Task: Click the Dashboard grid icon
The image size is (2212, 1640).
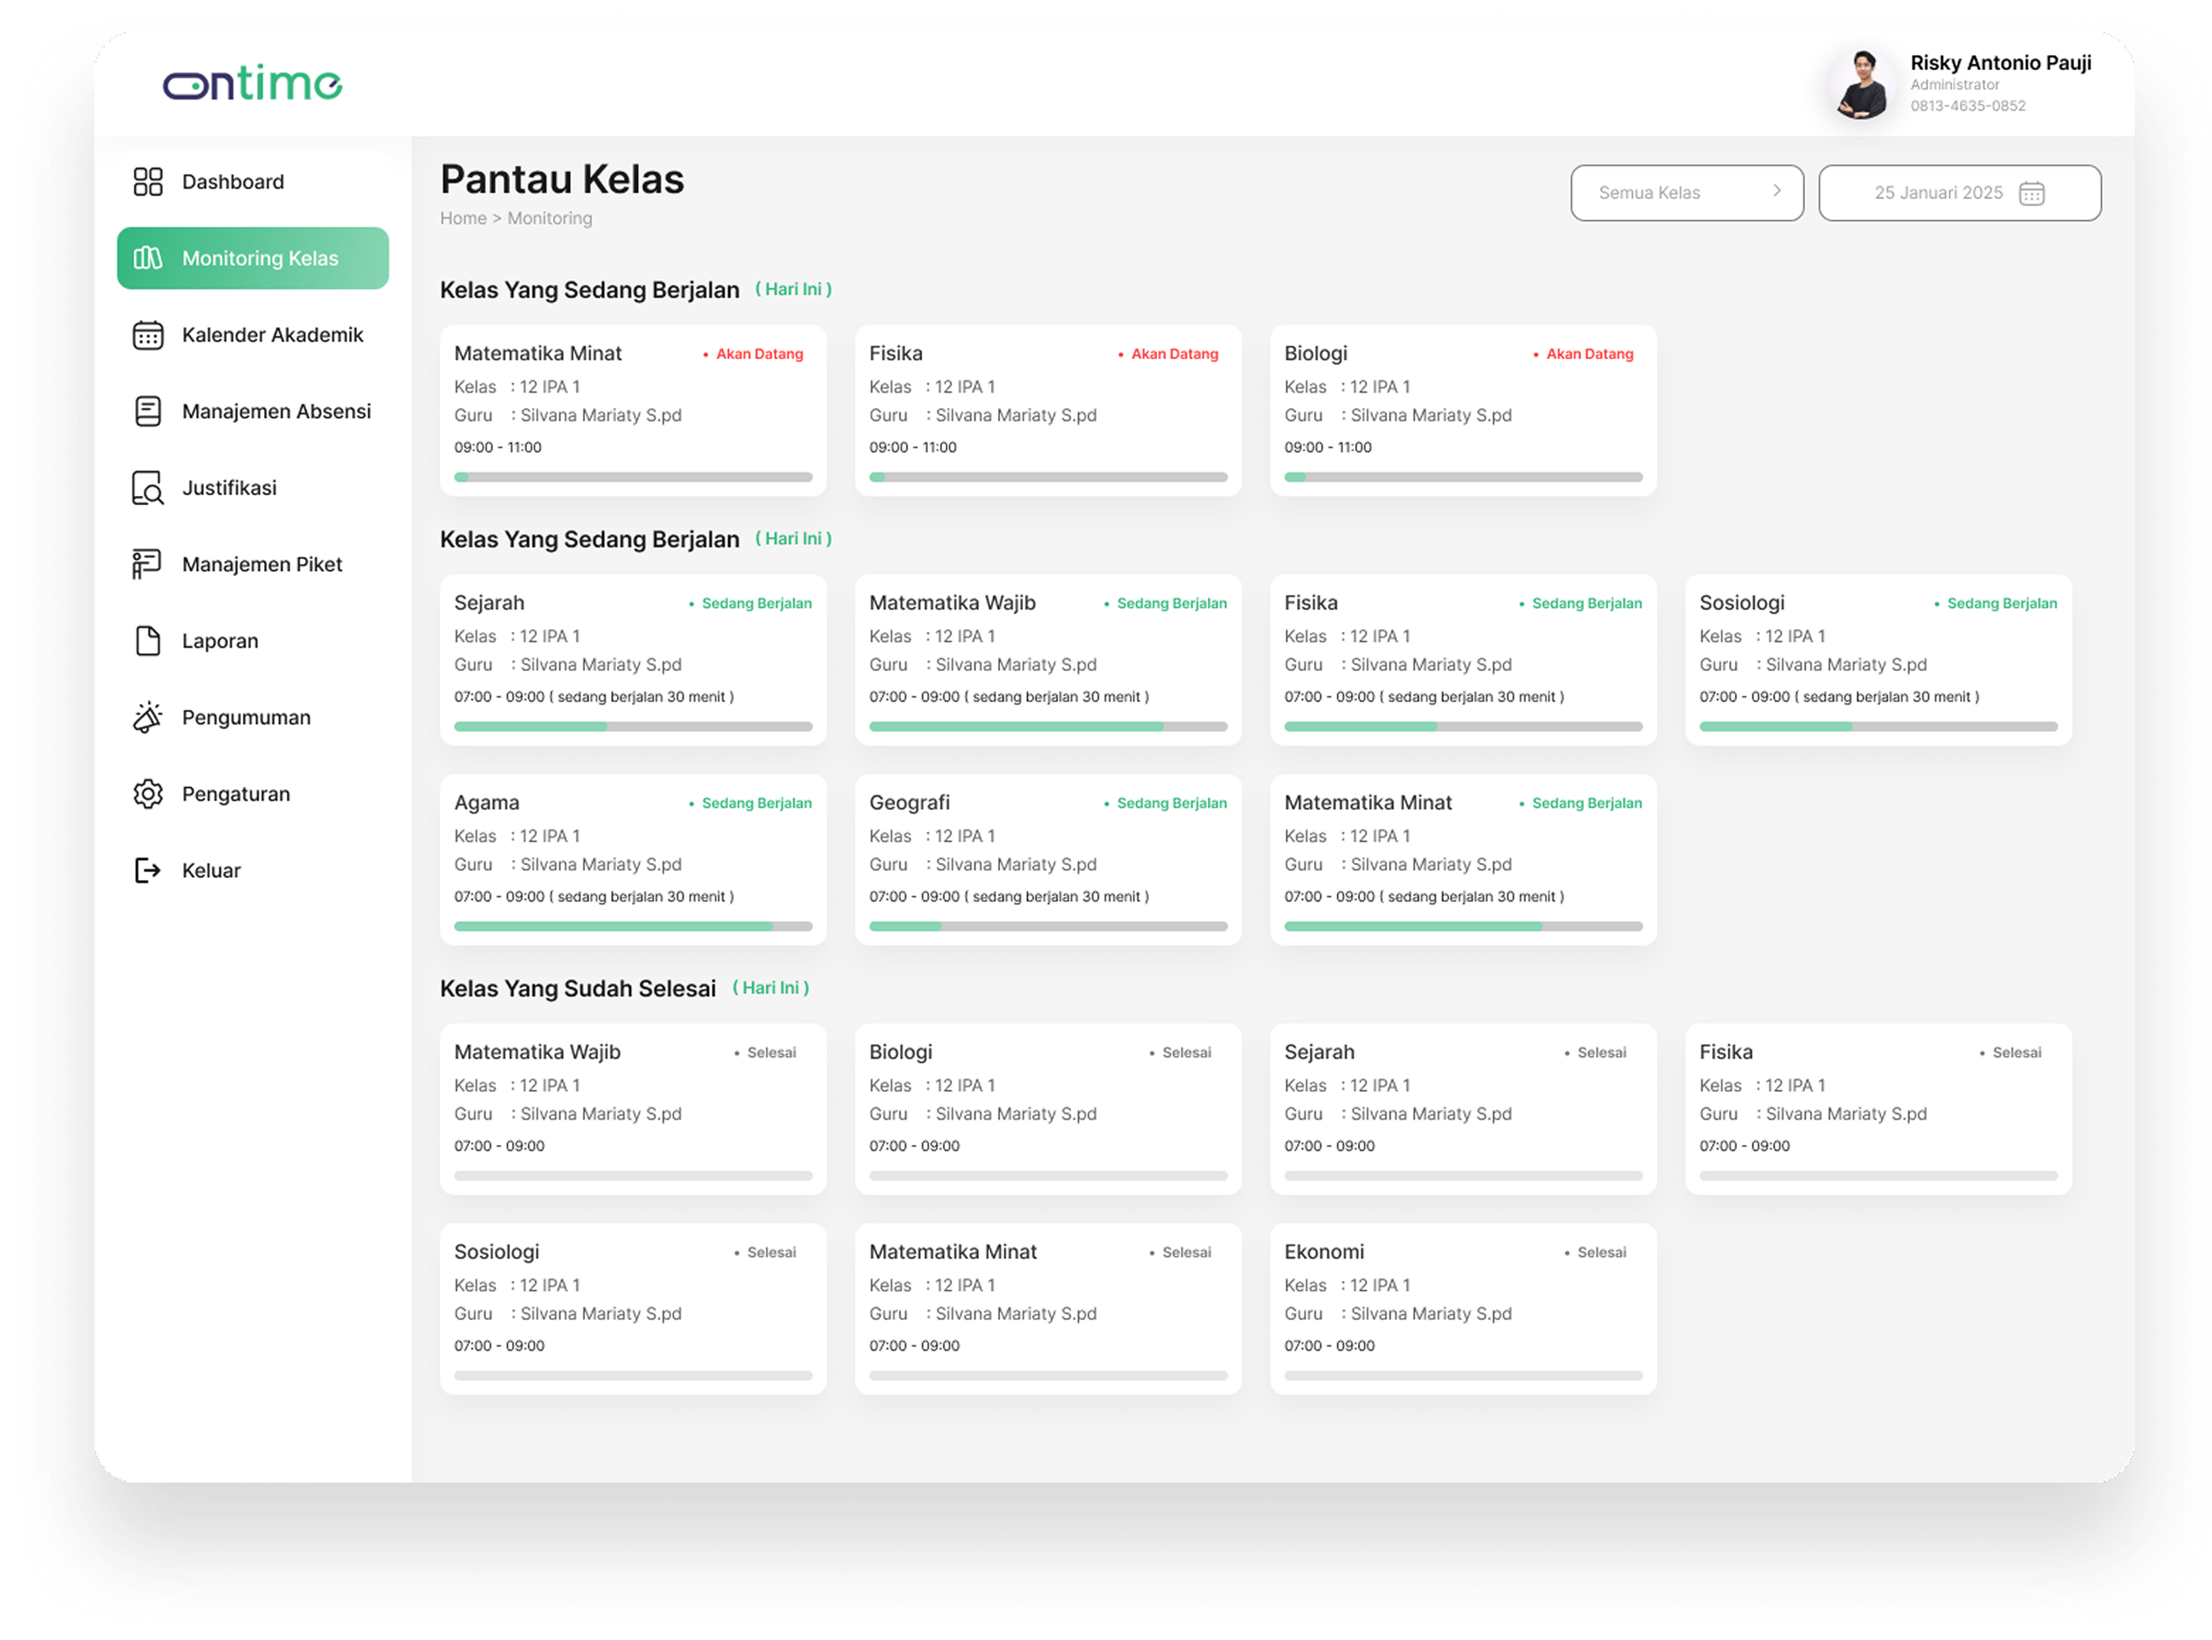Action: pyautogui.click(x=148, y=182)
